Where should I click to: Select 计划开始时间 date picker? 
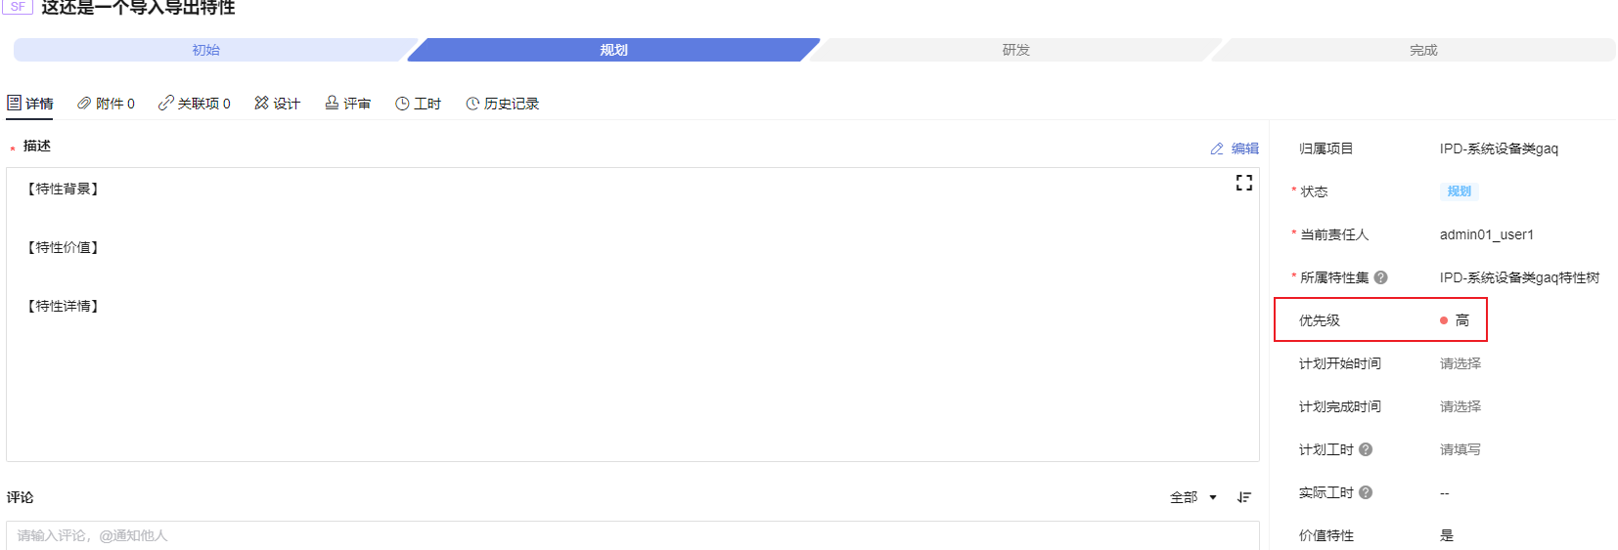click(x=1460, y=363)
